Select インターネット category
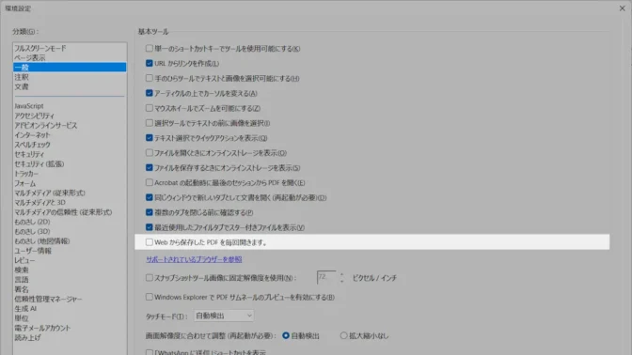The width and height of the screenshot is (632, 355). click(x=70, y=135)
